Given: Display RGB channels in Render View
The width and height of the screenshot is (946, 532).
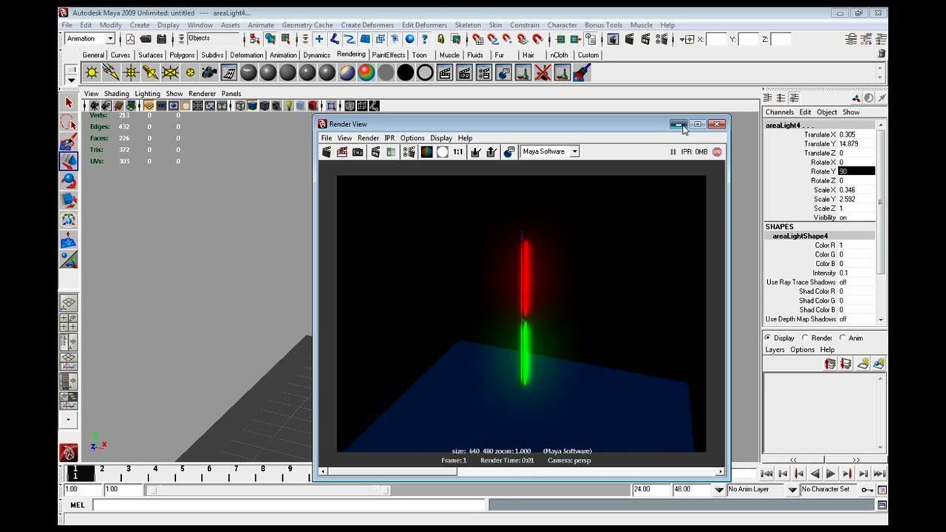Looking at the screenshot, I should click(x=426, y=151).
